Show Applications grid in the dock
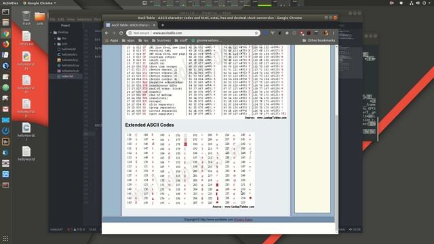The width and height of the screenshot is (434, 244). pyautogui.click(x=5, y=239)
